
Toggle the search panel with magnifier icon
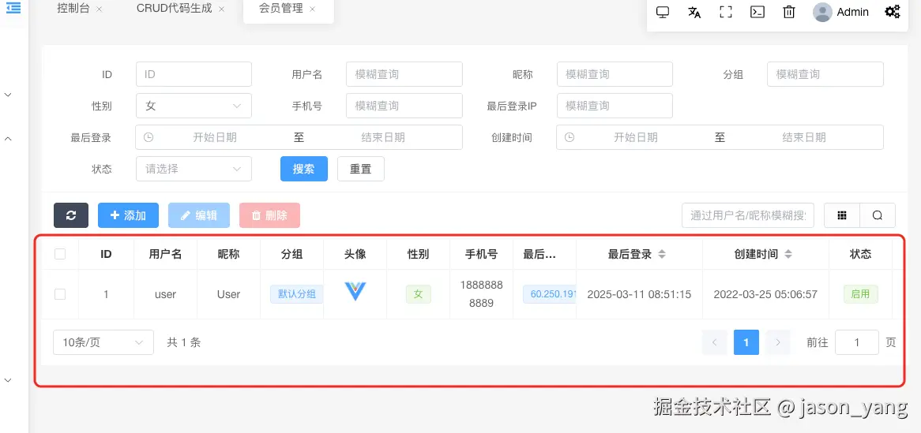(x=878, y=215)
